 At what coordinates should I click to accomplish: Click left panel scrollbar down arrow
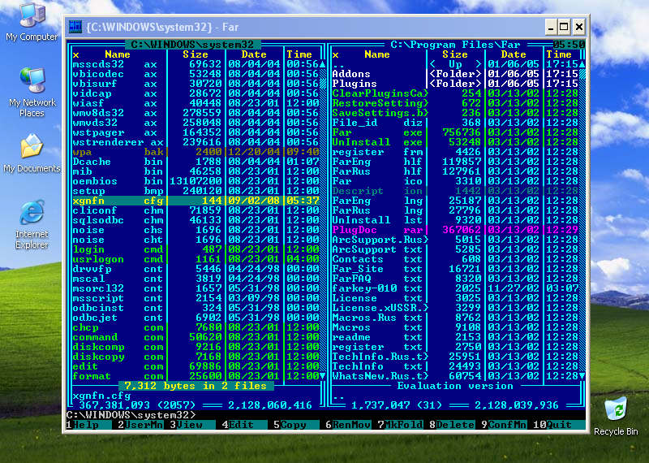point(322,376)
